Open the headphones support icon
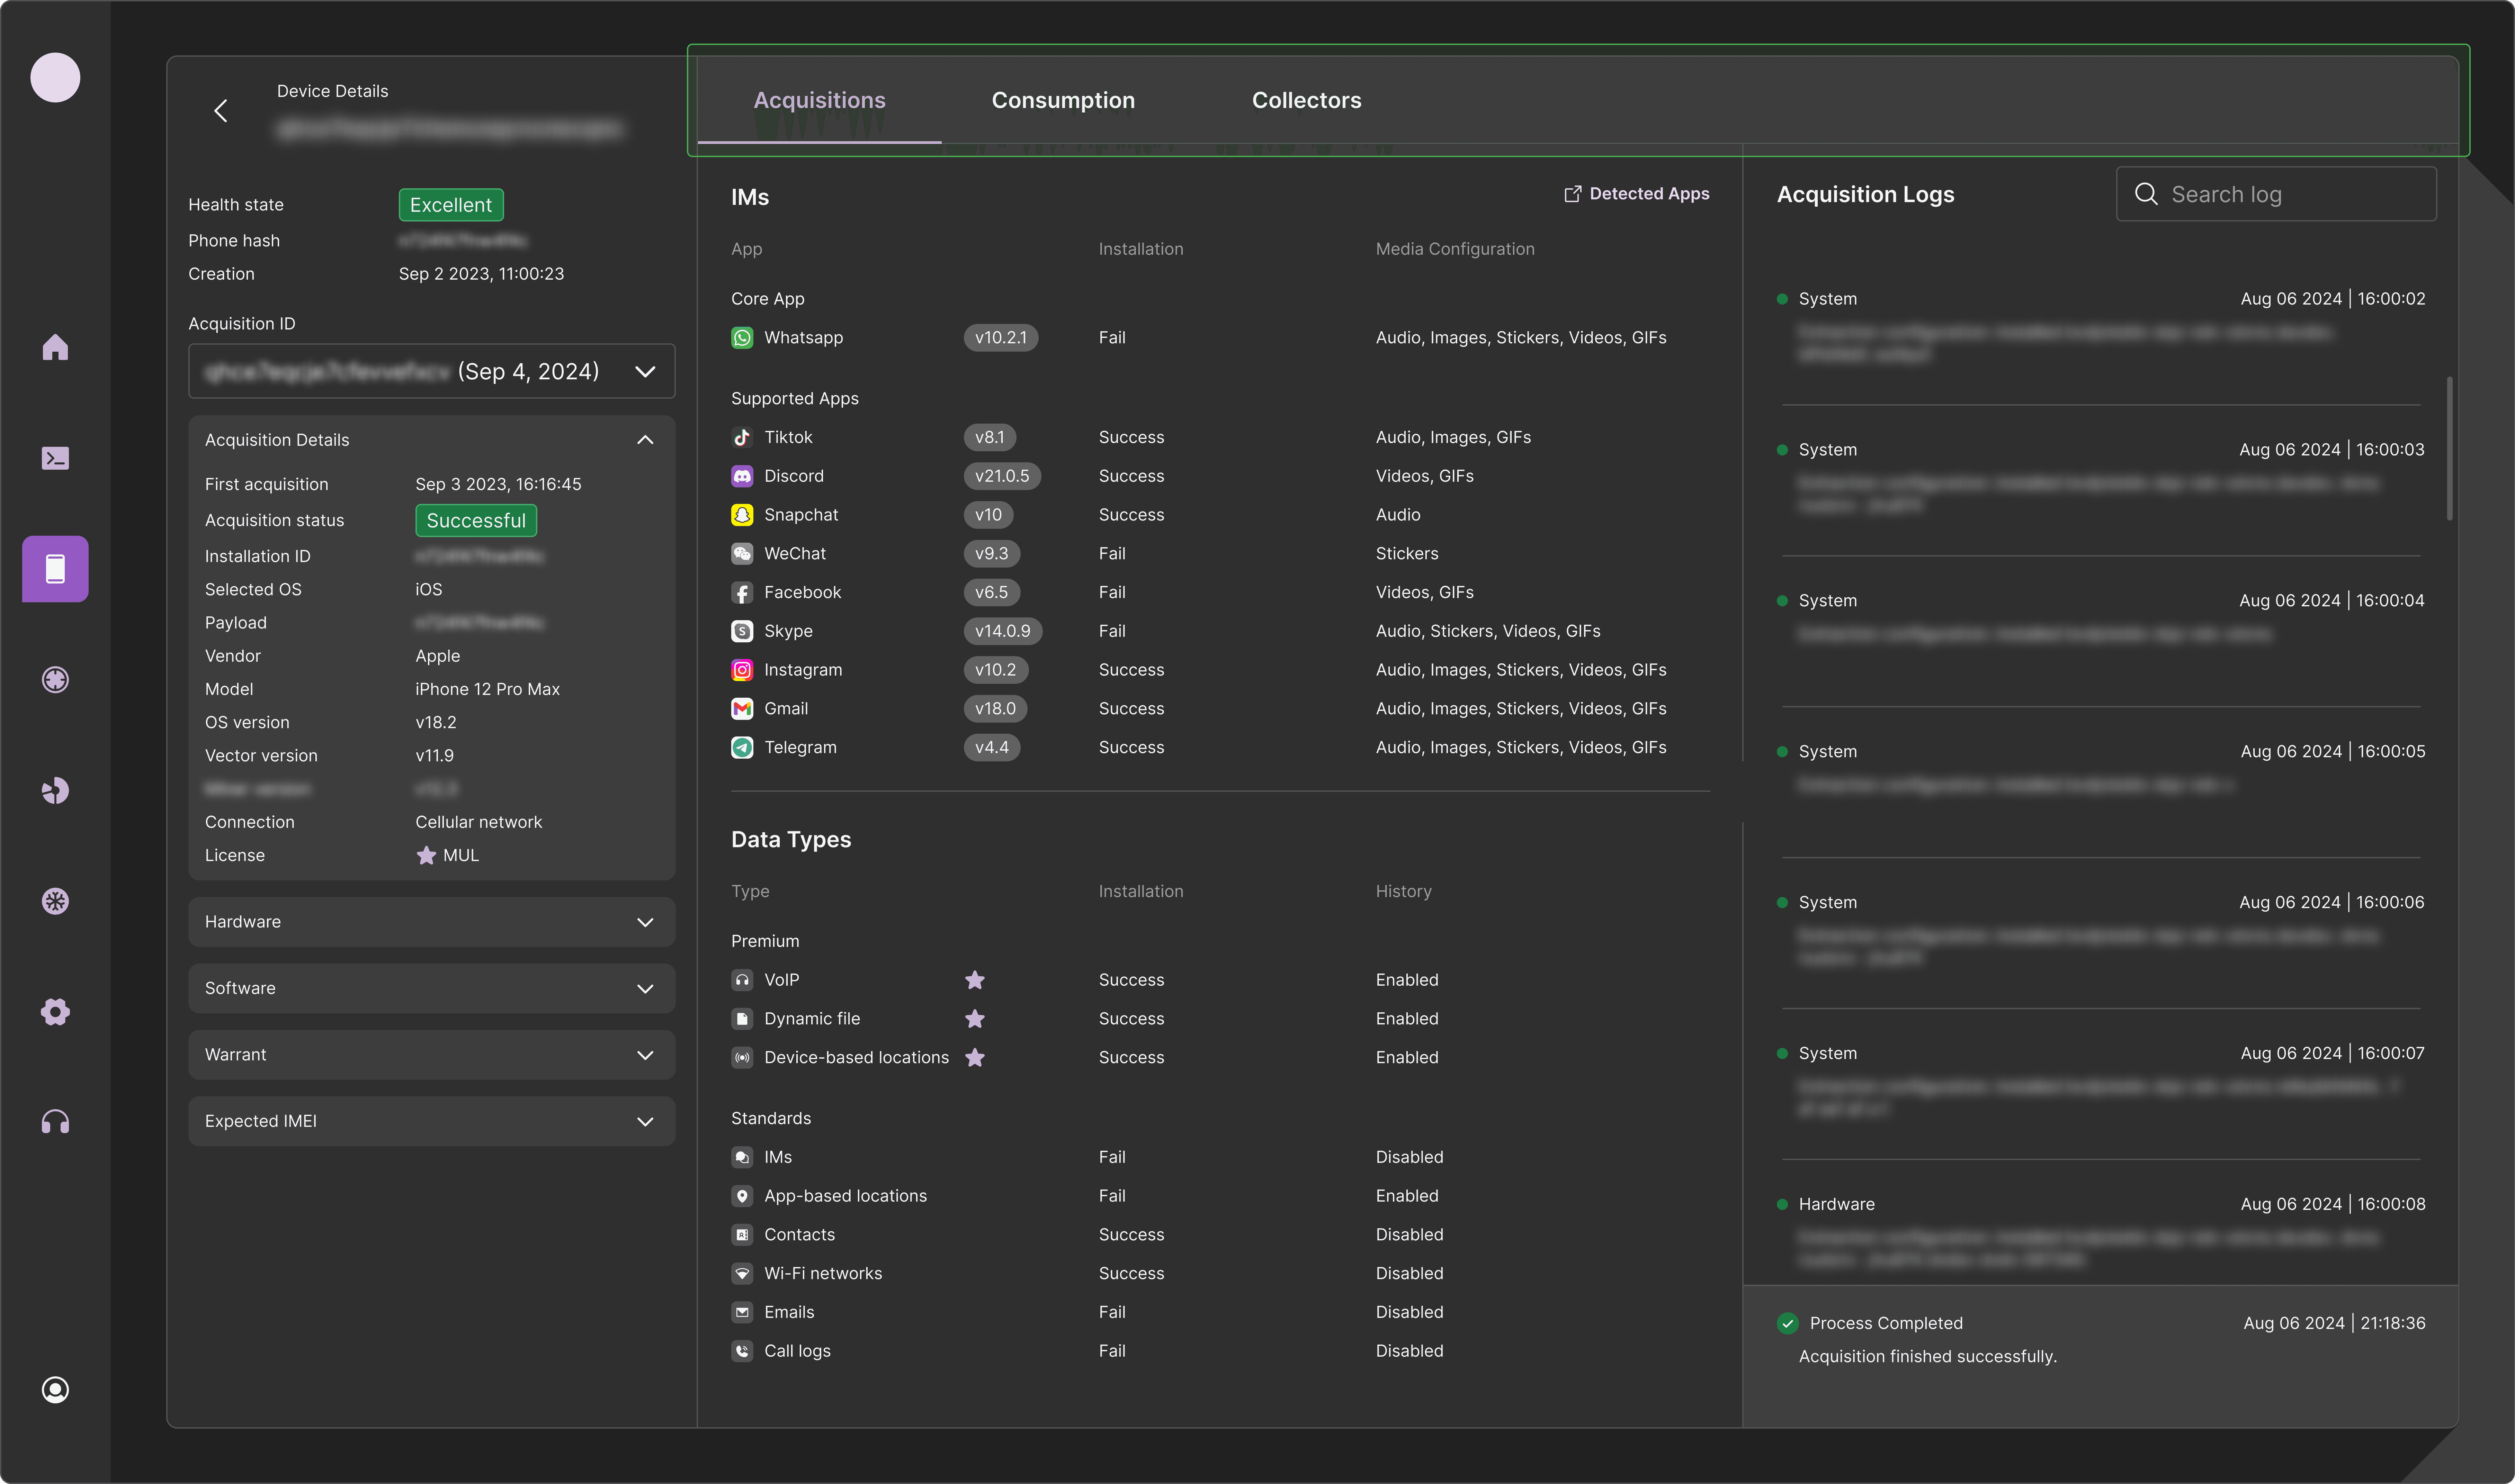Image resolution: width=2515 pixels, height=1484 pixels. 55,1122
